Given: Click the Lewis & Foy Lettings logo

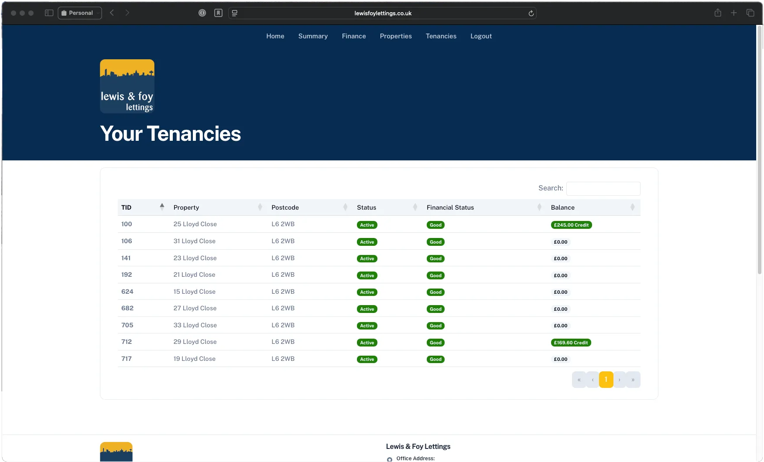Looking at the screenshot, I should coord(127,85).
